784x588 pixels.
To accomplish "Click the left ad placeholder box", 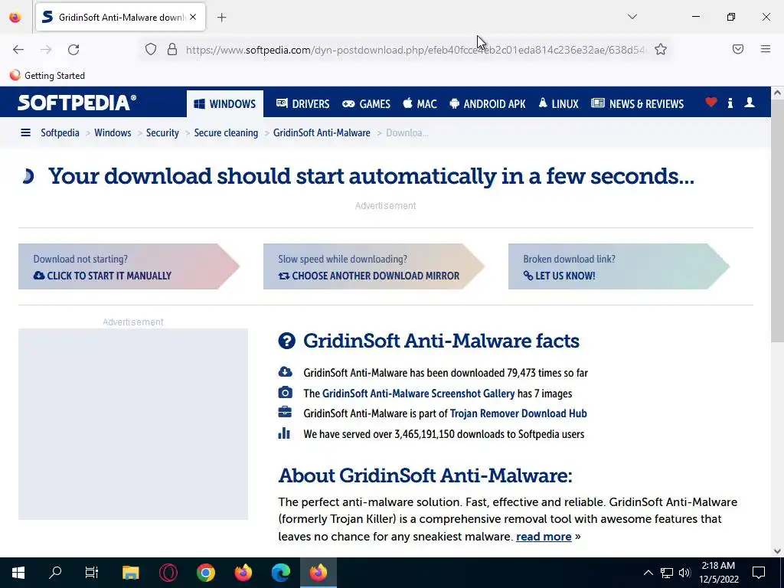I will (x=133, y=424).
